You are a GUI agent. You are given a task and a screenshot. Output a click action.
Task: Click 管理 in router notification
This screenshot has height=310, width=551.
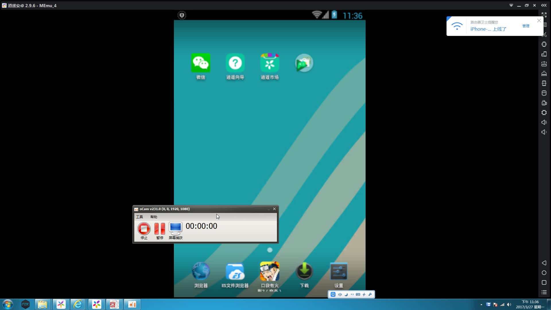[x=526, y=26]
